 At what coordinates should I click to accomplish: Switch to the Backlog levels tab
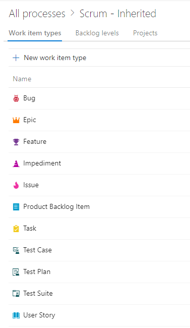97,33
